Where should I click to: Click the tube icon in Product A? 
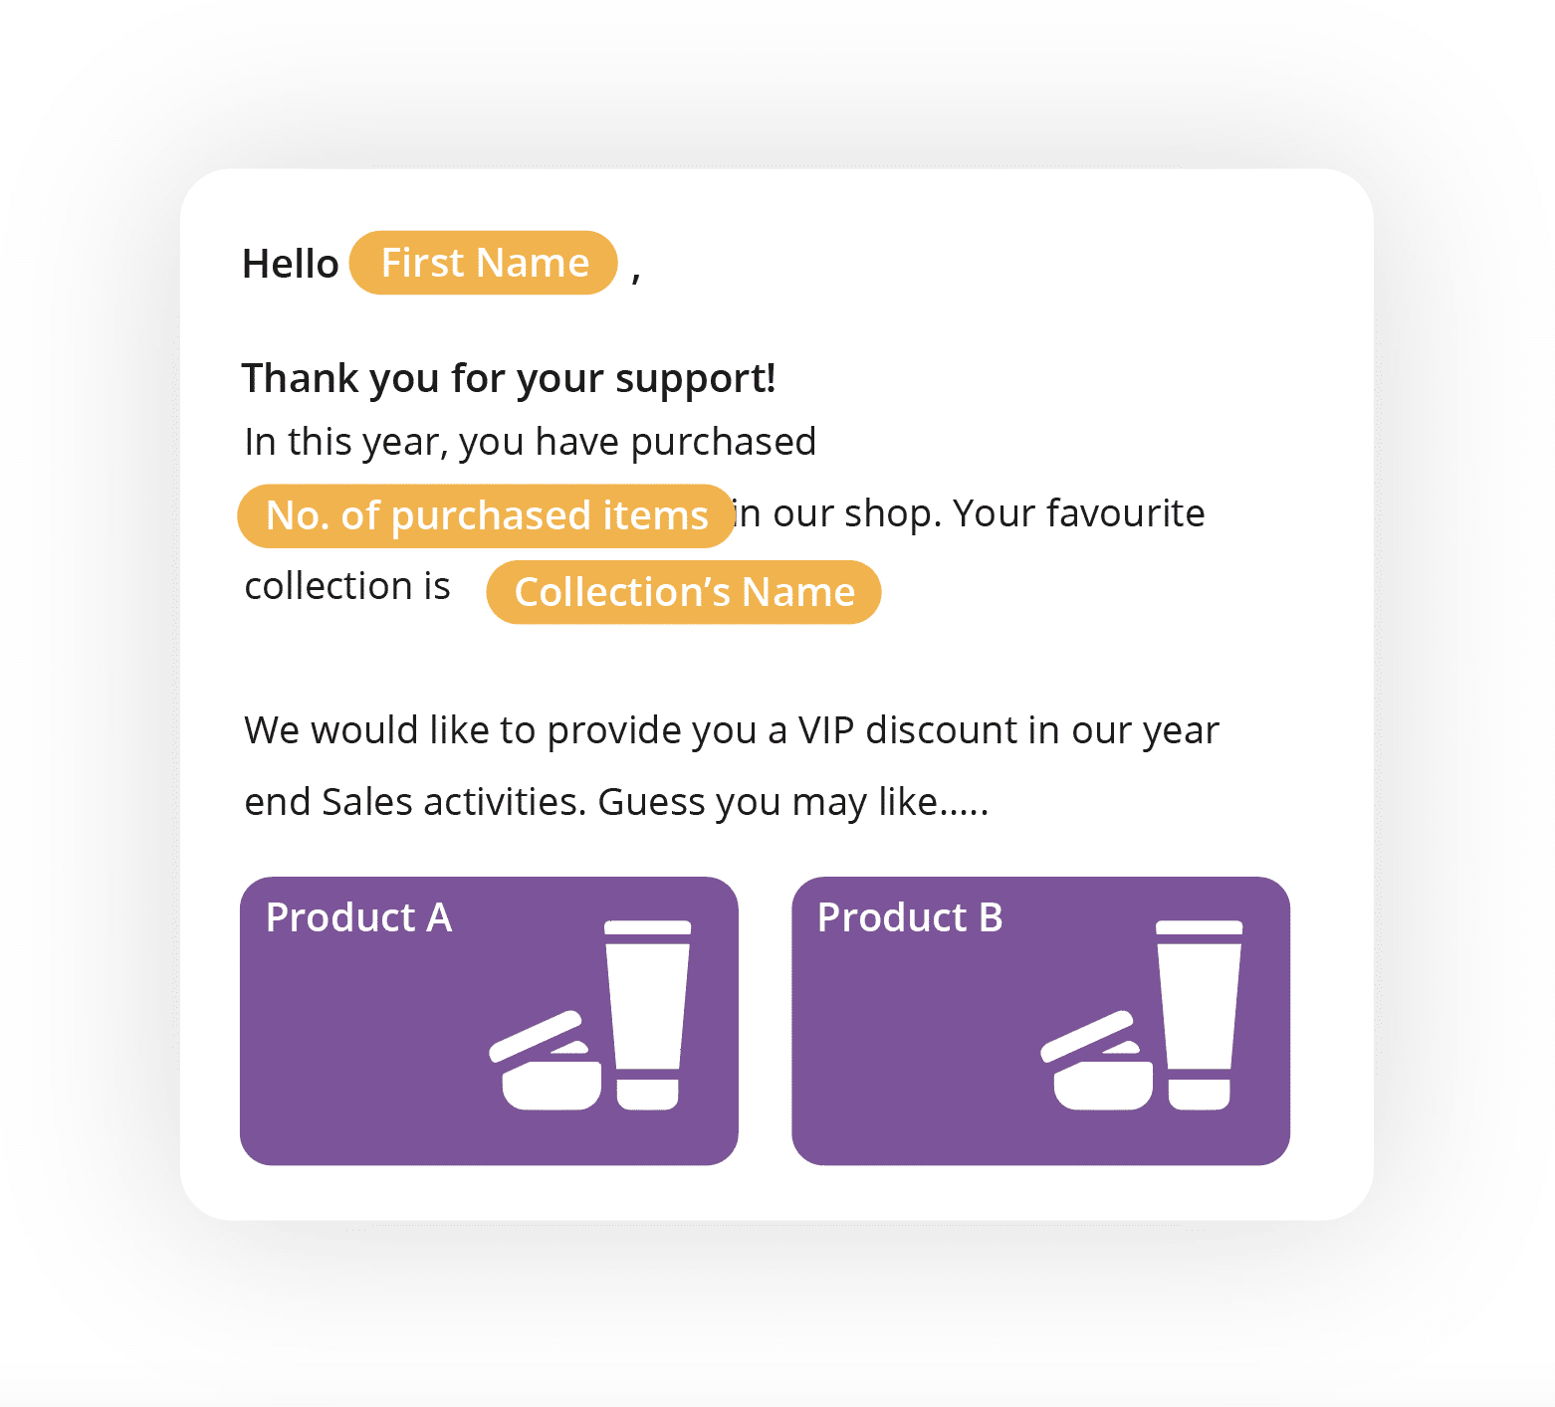(x=648, y=1015)
